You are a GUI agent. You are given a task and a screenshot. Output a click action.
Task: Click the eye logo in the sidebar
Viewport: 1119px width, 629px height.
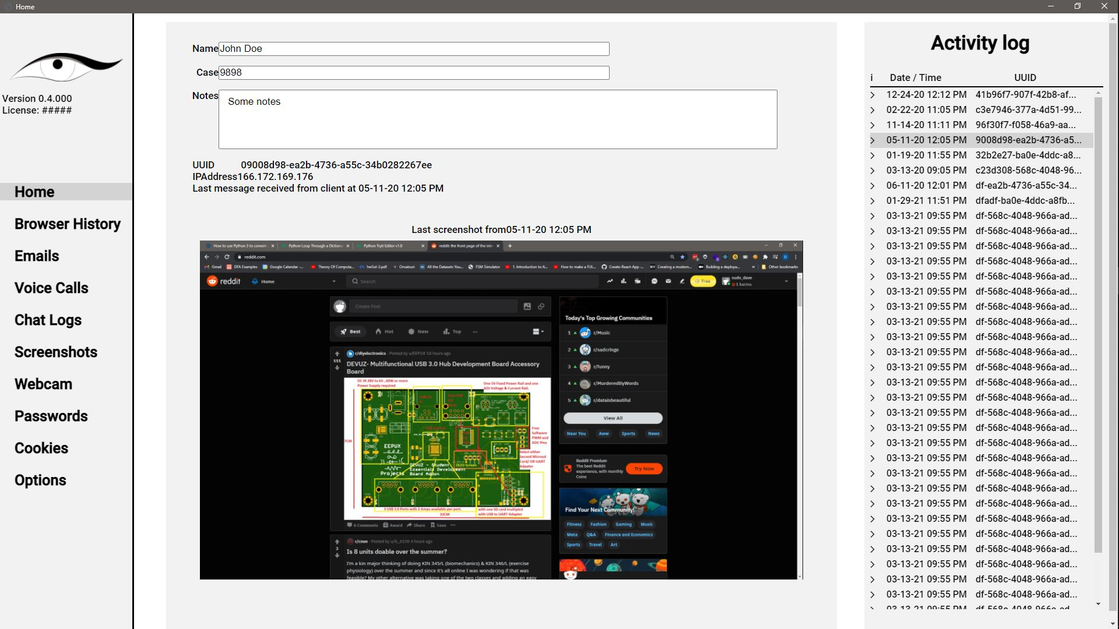pos(66,67)
